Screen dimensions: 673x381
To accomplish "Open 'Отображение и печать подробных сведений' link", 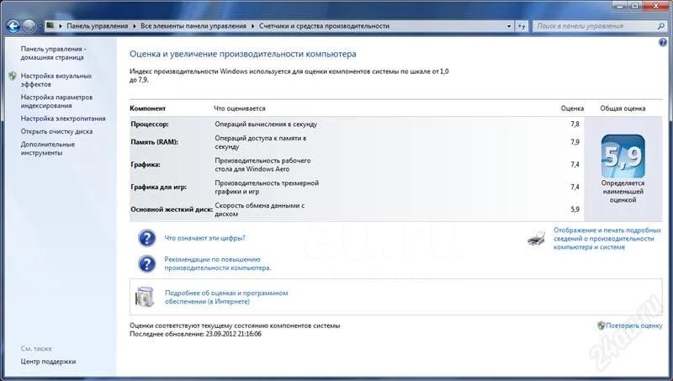I will click(607, 239).
